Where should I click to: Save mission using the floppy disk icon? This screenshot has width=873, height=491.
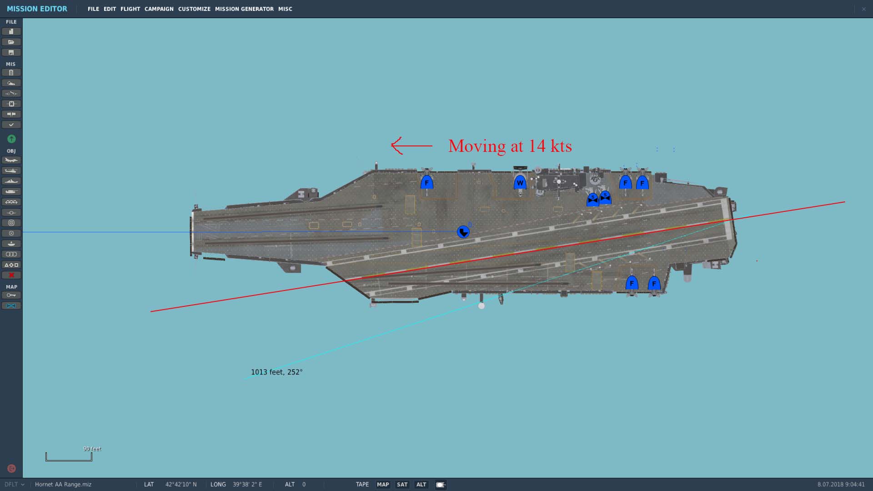click(x=11, y=52)
